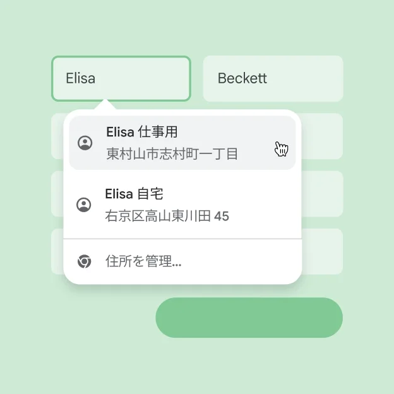Viewport: 394px width, 394px height.
Task: Click the Beckett last name field
Action: click(273, 78)
